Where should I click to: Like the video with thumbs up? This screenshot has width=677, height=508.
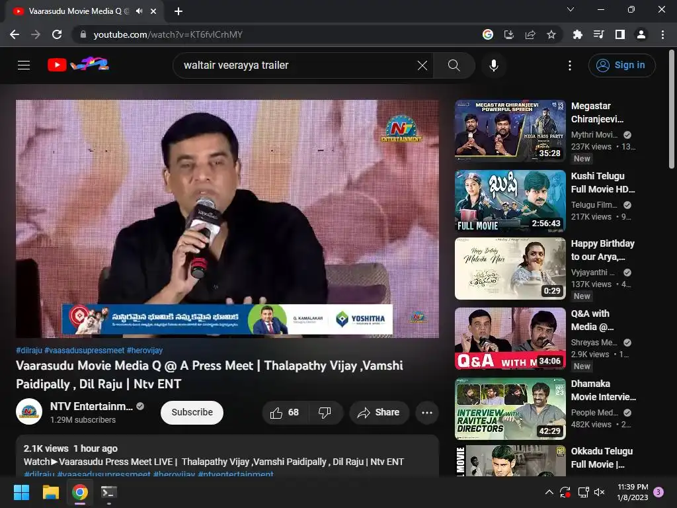click(x=285, y=413)
